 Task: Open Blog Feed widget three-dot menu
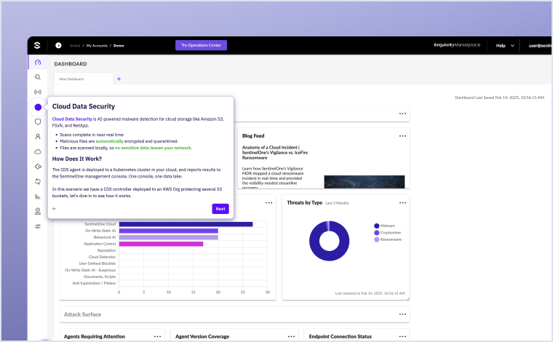pos(402,135)
